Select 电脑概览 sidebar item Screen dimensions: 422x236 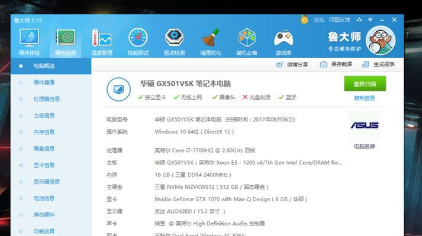pos(51,66)
